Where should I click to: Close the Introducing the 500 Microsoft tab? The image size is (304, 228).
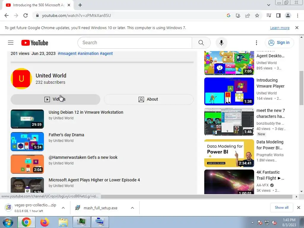(69, 5)
